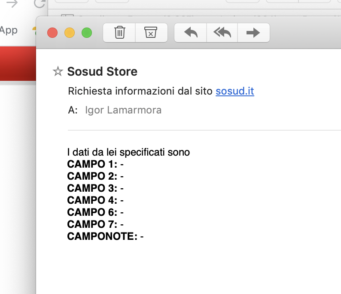Toggle the star next to Sosud Store
341x294 pixels.
pos(58,72)
